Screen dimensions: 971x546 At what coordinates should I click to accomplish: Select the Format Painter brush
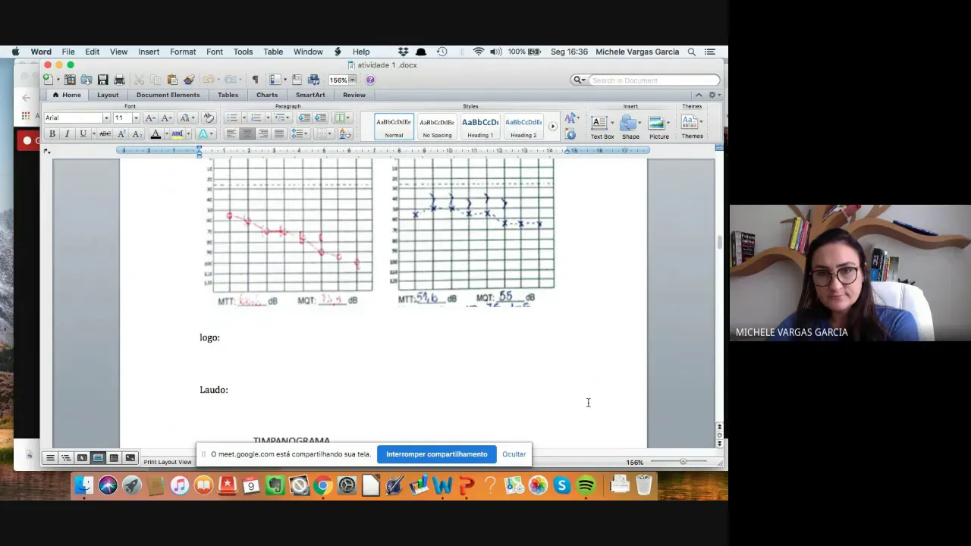click(189, 80)
